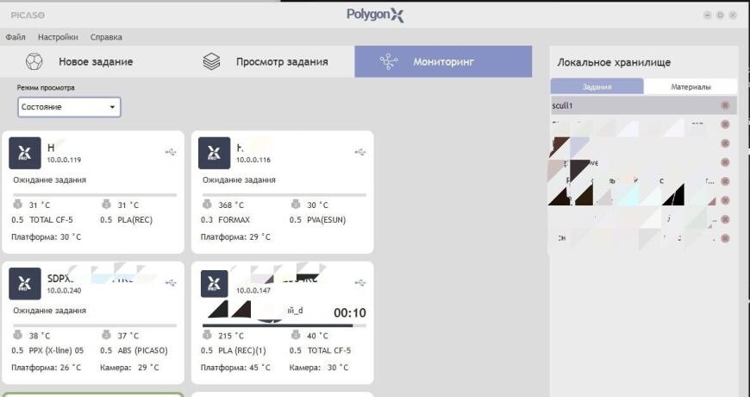The image size is (750, 397).
Task: Click USB icon on printer 10.0.0.147 card
Action: tap(360, 283)
